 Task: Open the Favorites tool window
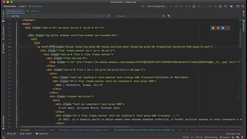coord(3,123)
